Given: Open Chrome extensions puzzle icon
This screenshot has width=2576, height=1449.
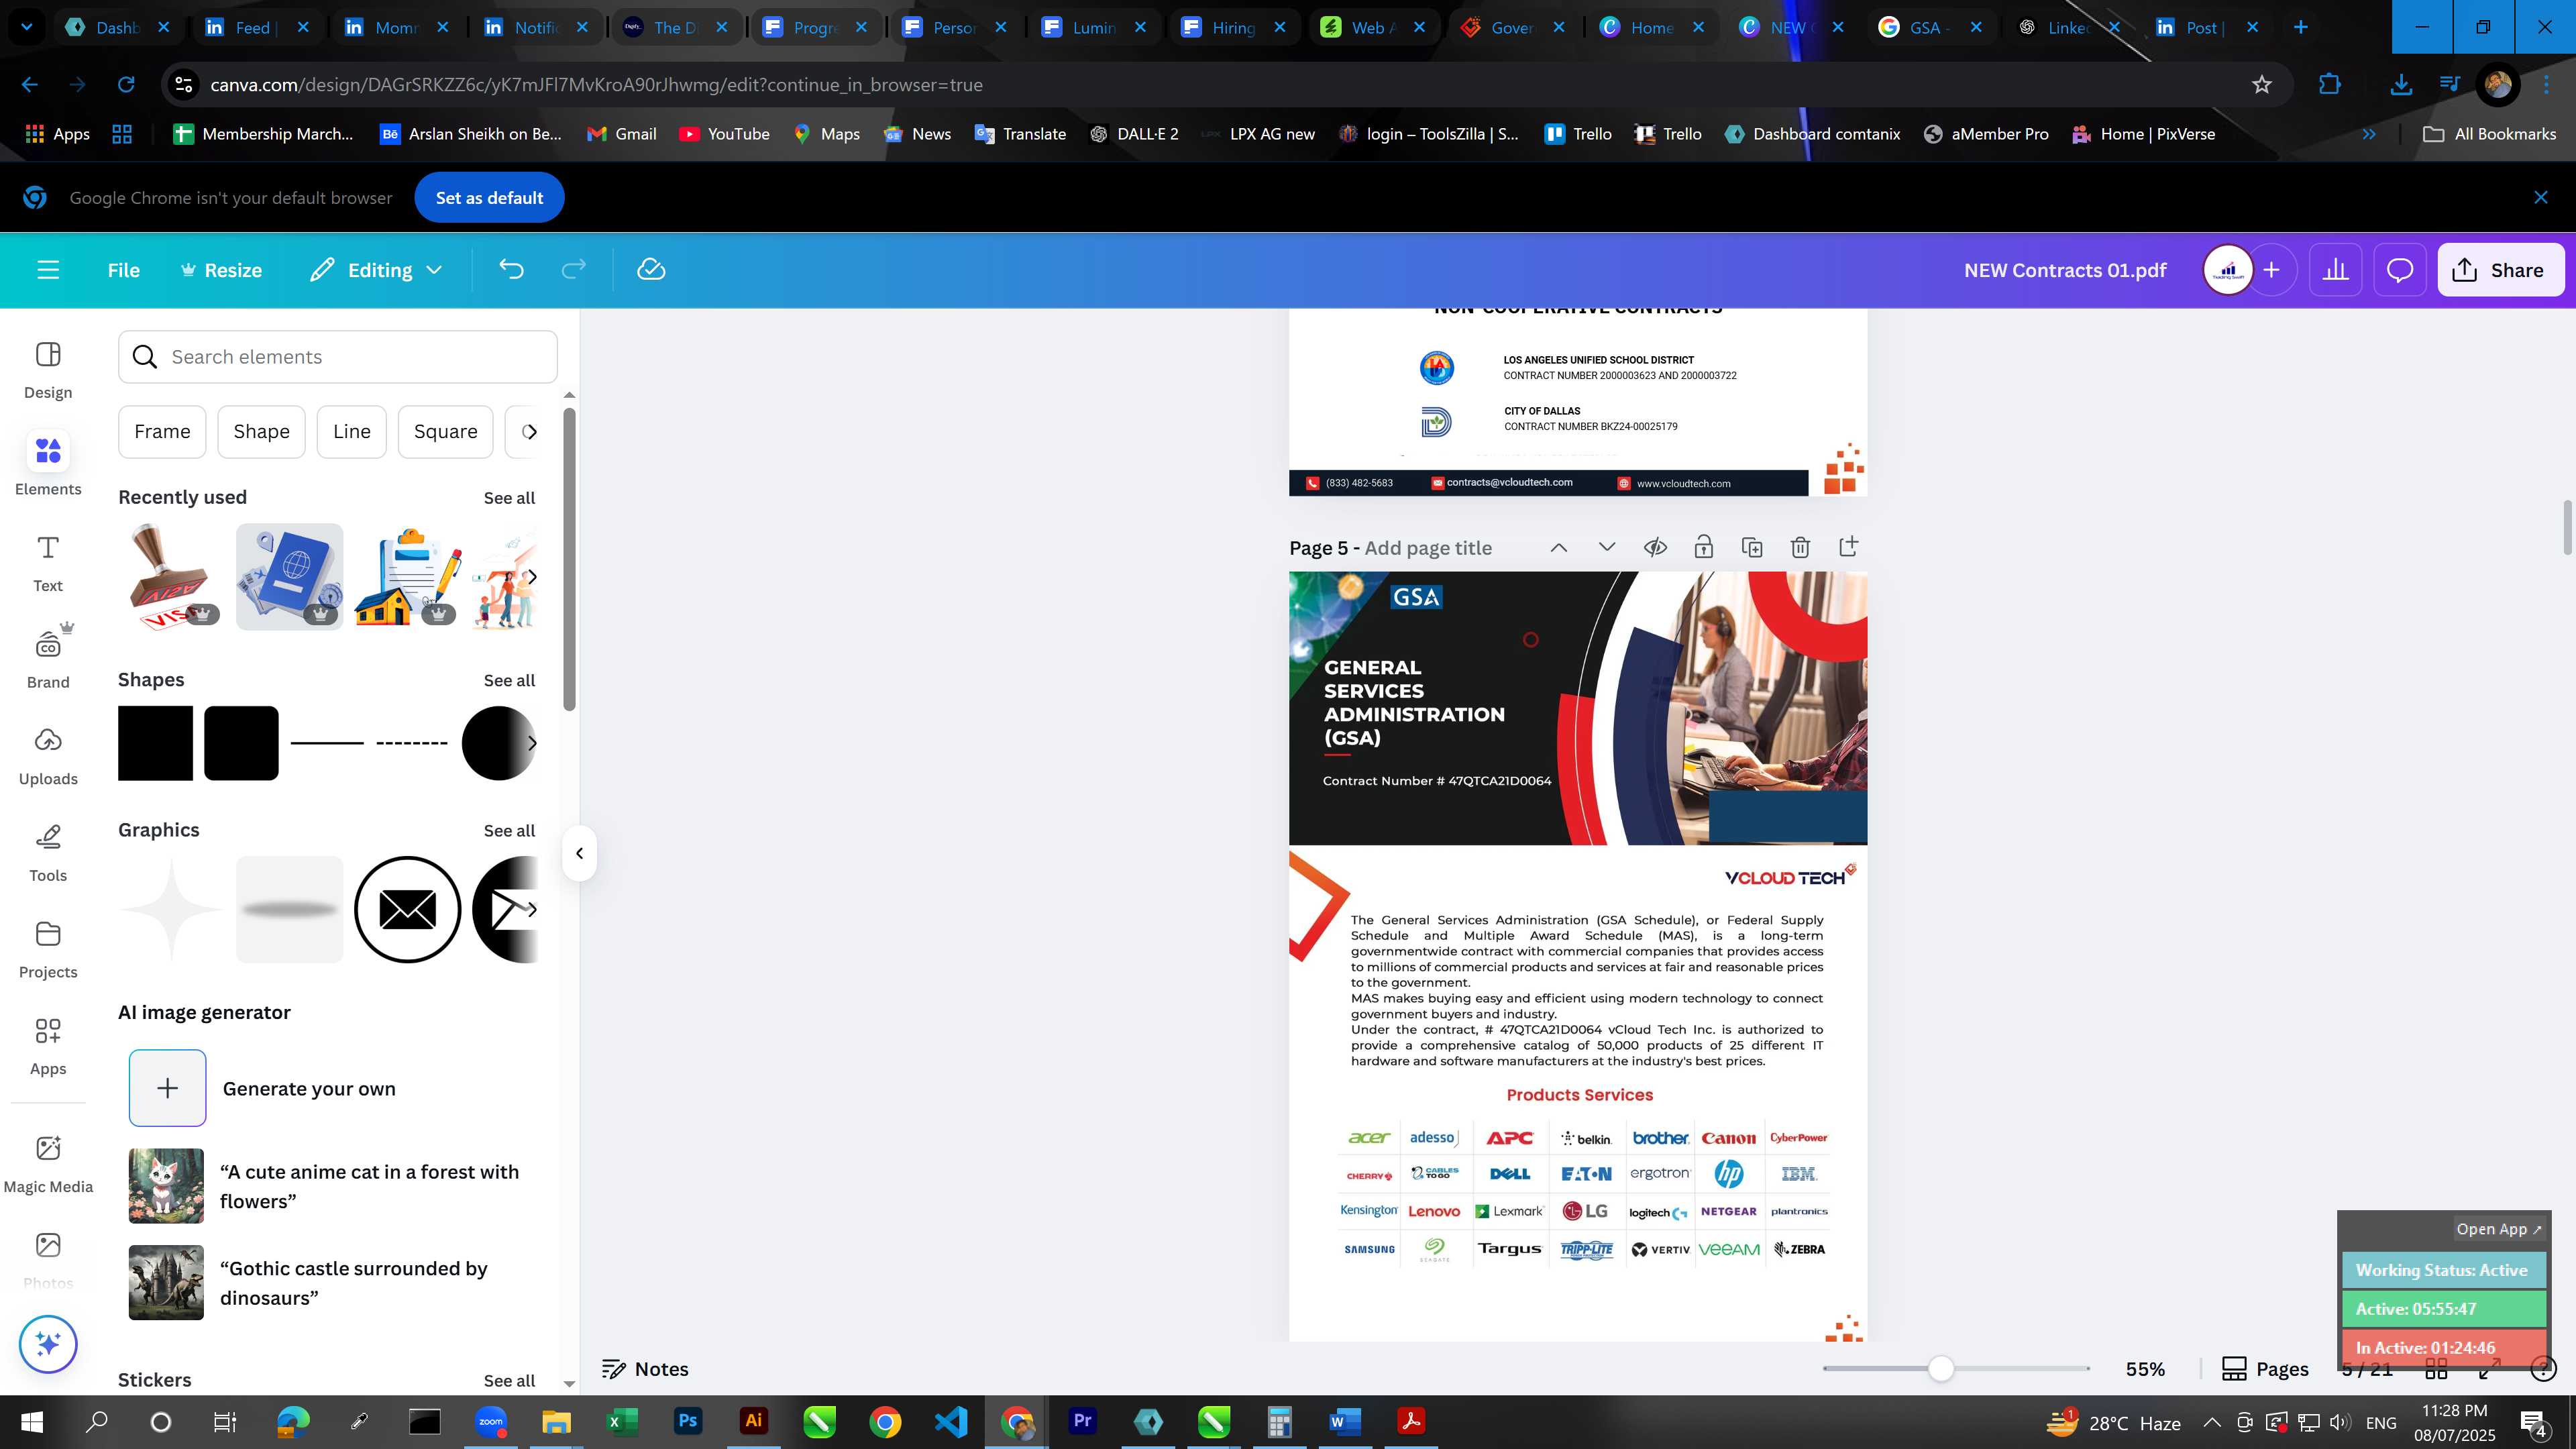Looking at the screenshot, I should [x=2330, y=85].
